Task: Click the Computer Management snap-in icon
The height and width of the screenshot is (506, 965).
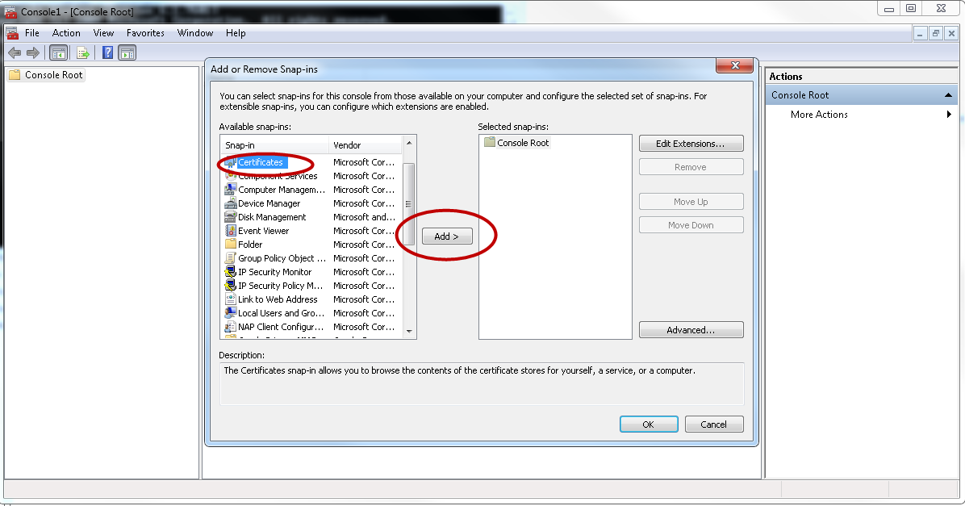Action: point(230,190)
